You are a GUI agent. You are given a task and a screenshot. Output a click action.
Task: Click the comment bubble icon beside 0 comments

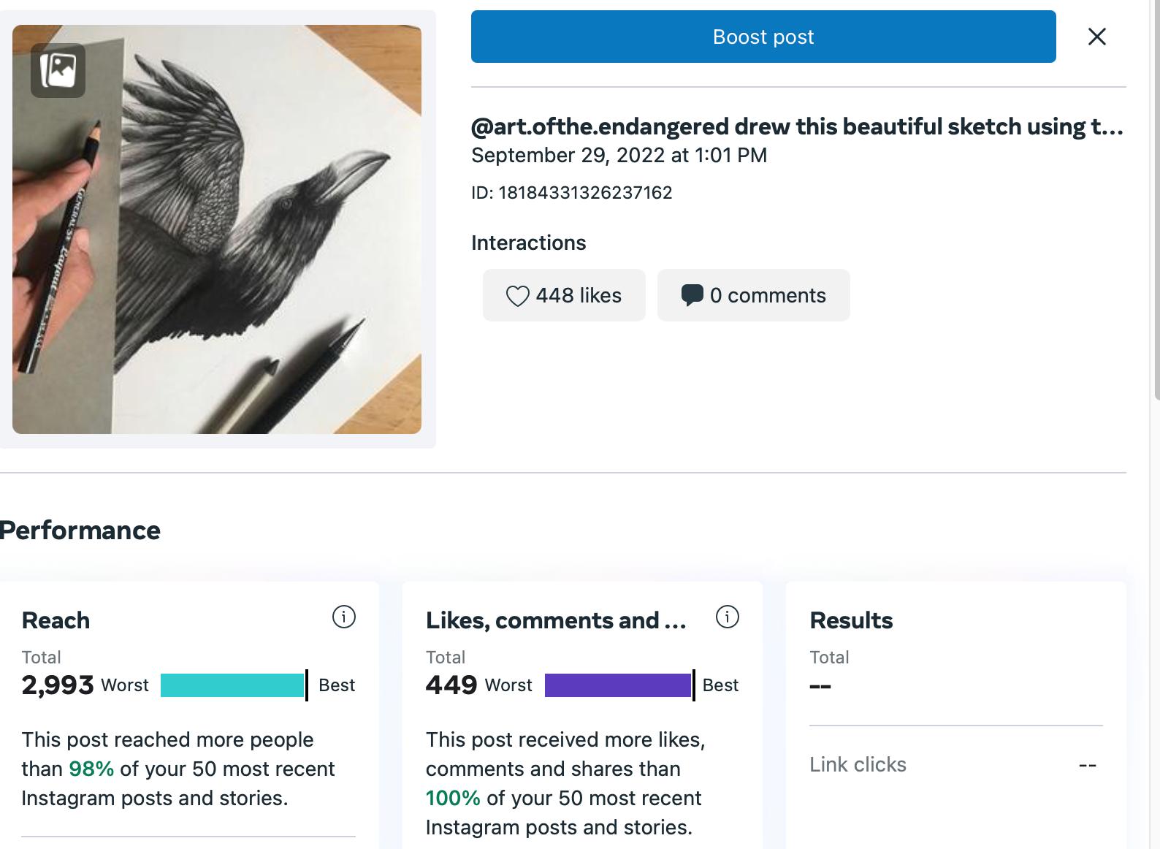691,295
